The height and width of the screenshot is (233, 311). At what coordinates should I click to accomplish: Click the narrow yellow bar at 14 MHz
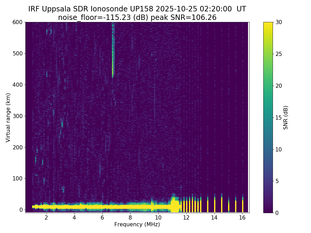[215, 206]
